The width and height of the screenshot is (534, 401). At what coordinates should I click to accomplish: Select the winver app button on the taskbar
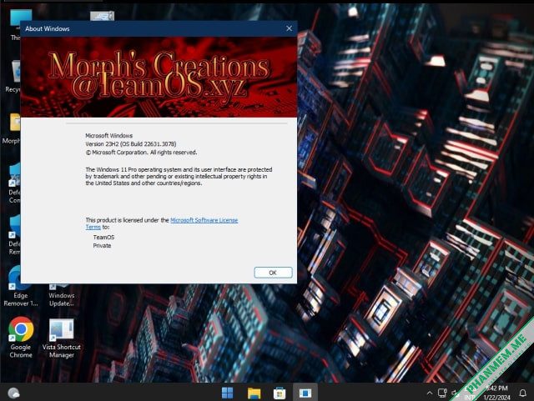[x=305, y=393]
